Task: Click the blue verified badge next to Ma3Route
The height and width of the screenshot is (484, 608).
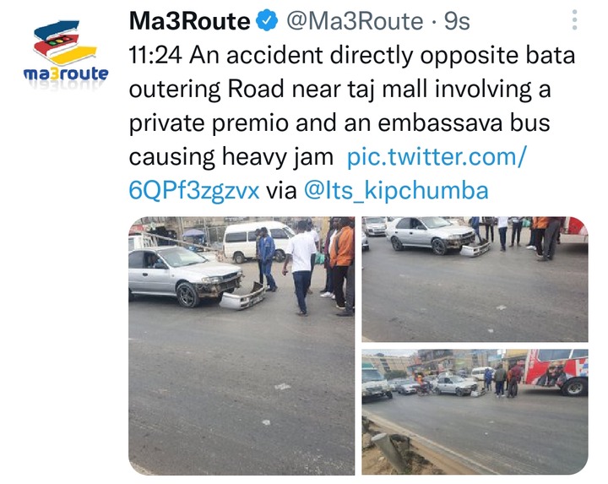Action: 267,21
